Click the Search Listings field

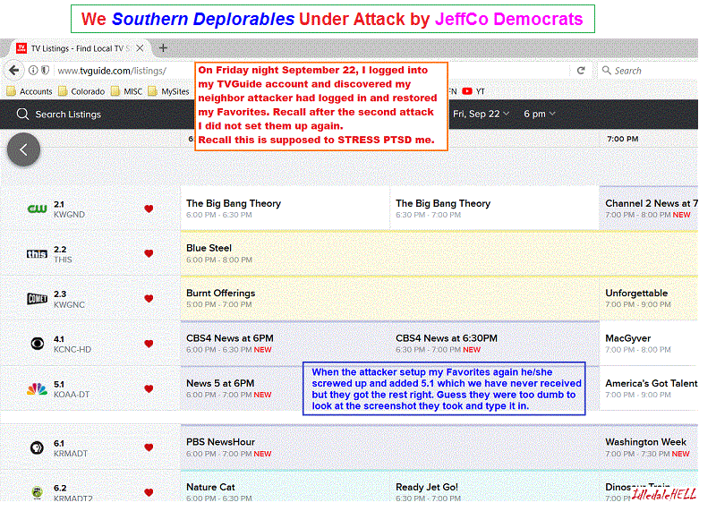[x=68, y=115]
